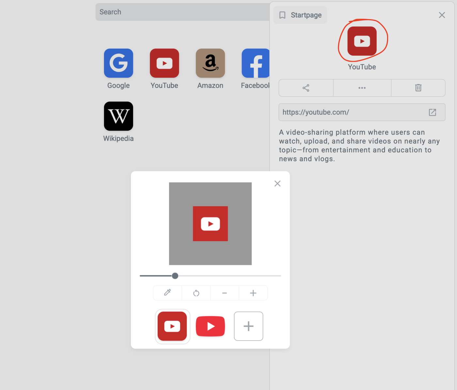Viewport: 457px width, 390px height.
Task: Click the icon preview image in editor
Action: click(210, 223)
